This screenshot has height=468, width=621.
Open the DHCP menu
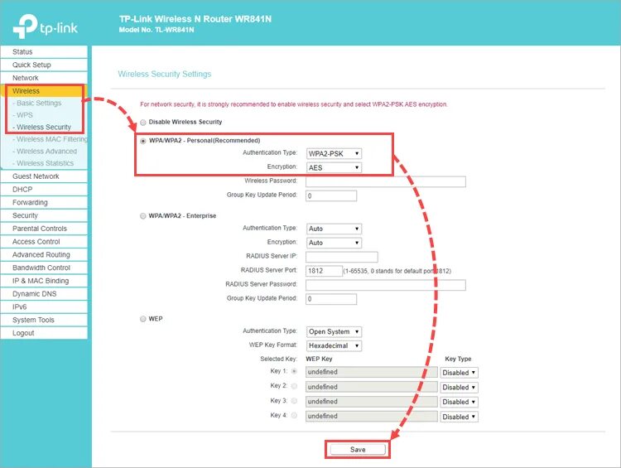tap(44, 190)
